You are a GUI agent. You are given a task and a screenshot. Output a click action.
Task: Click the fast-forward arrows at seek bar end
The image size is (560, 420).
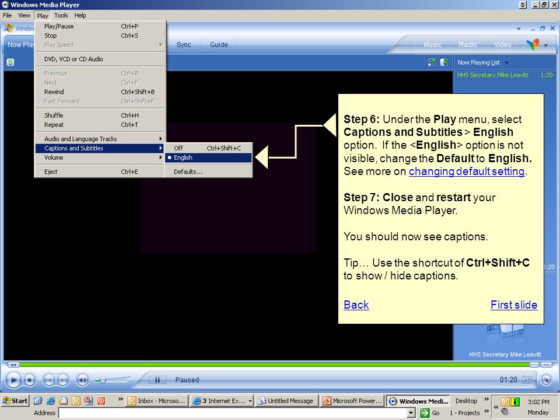tap(547, 365)
